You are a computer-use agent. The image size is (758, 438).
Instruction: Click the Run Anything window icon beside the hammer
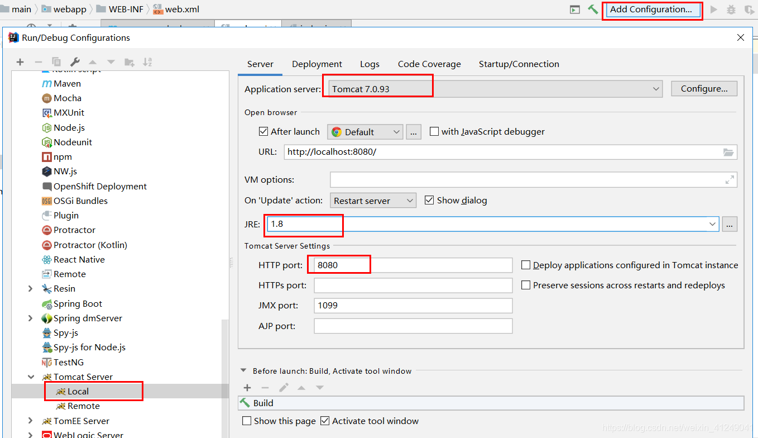coord(574,9)
